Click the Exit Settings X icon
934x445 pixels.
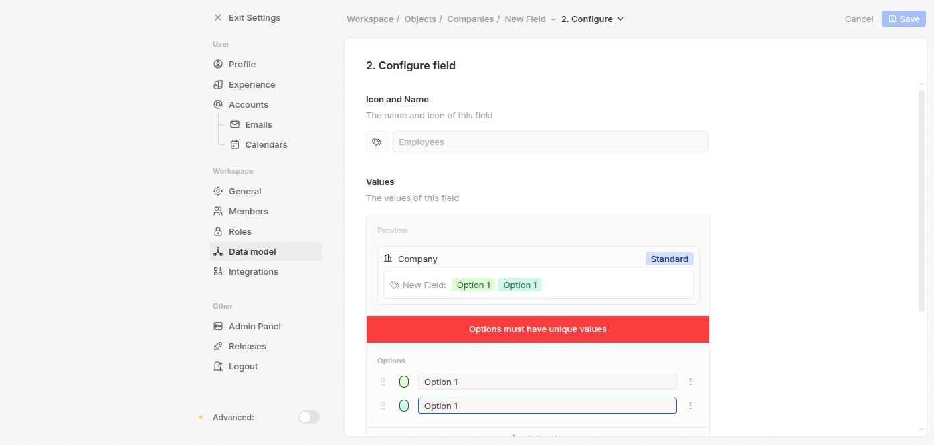(x=218, y=18)
